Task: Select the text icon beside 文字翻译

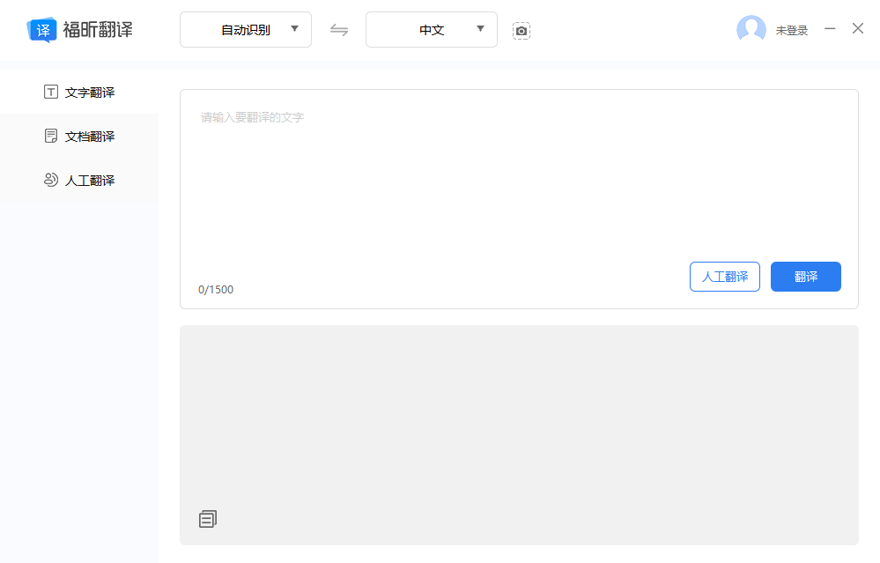Action: point(49,92)
